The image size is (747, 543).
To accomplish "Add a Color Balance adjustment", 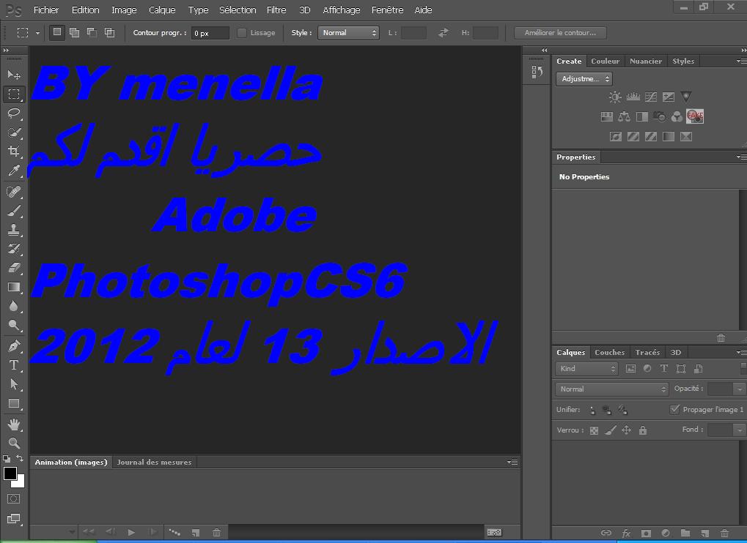I will pyautogui.click(x=624, y=116).
